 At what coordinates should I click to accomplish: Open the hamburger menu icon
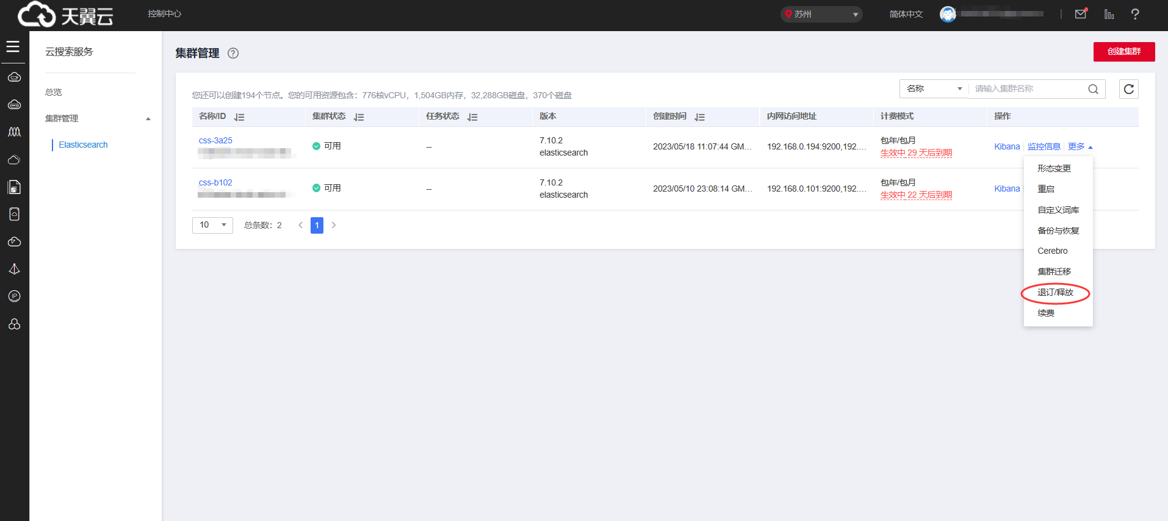coord(13,47)
